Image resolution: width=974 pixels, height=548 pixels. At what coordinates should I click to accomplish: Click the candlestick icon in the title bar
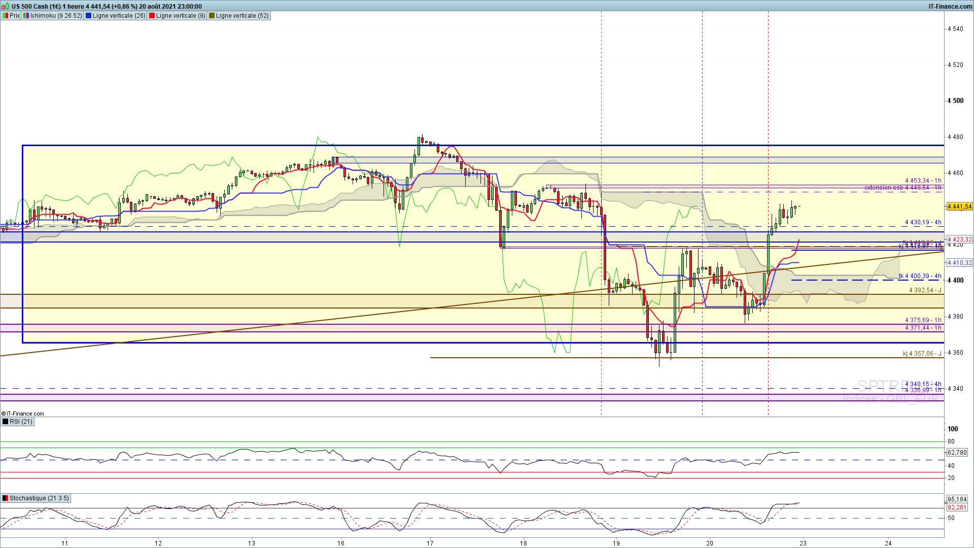click(x=6, y=6)
